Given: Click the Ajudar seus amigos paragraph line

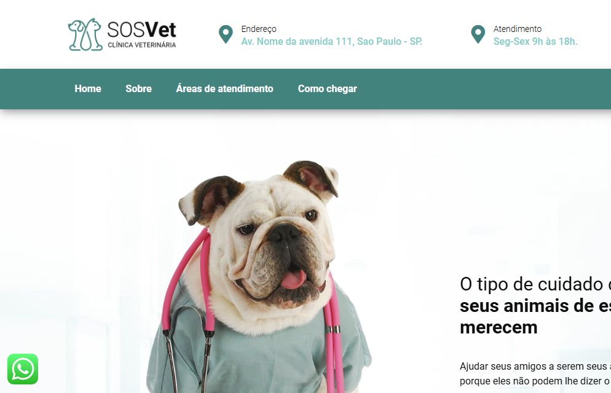Looking at the screenshot, I should coord(535,366).
